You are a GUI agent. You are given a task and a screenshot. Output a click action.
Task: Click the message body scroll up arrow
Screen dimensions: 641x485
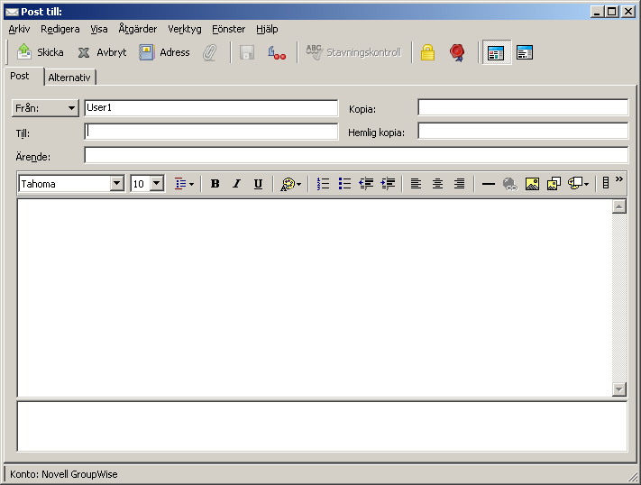pyautogui.click(x=619, y=207)
